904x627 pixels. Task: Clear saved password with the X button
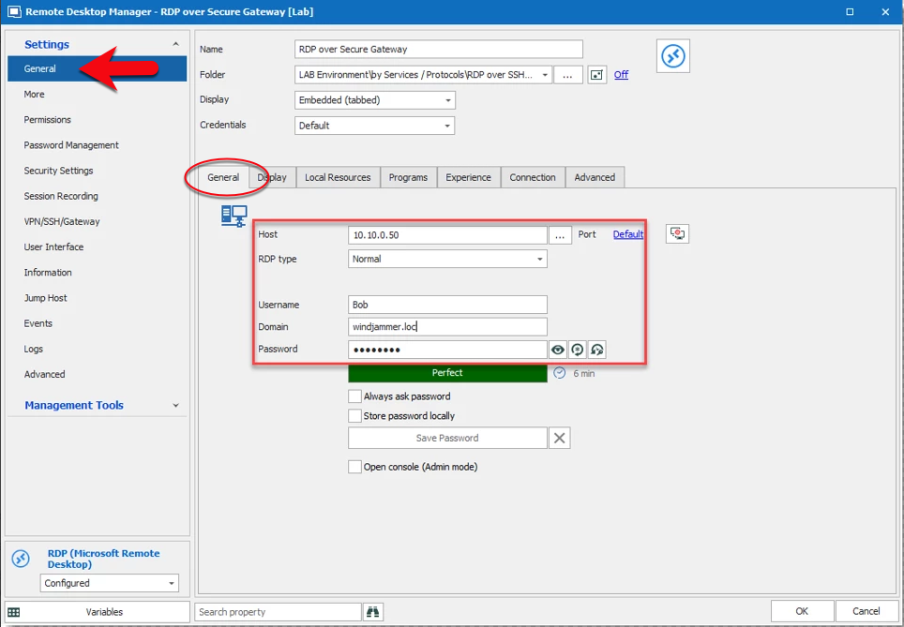[559, 438]
